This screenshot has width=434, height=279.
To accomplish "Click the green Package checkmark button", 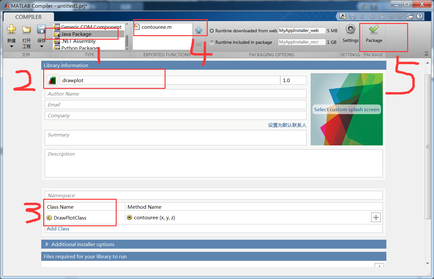I will pyautogui.click(x=374, y=29).
